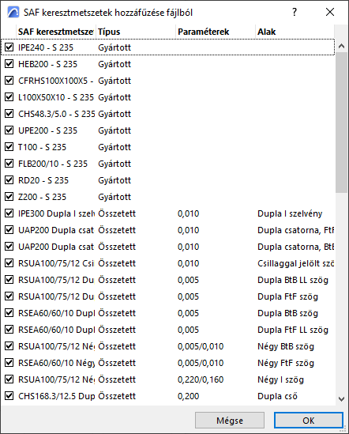Click Dupla BtB LL szög shape cell

293,280
